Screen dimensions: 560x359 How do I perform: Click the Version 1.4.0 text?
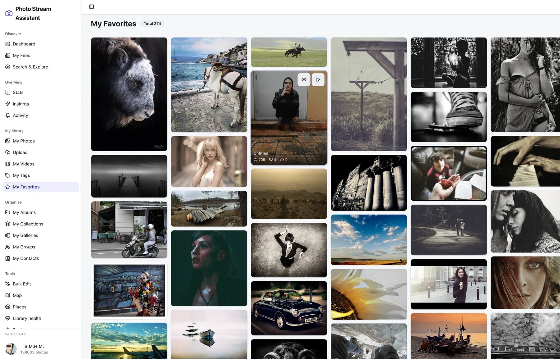(x=16, y=334)
